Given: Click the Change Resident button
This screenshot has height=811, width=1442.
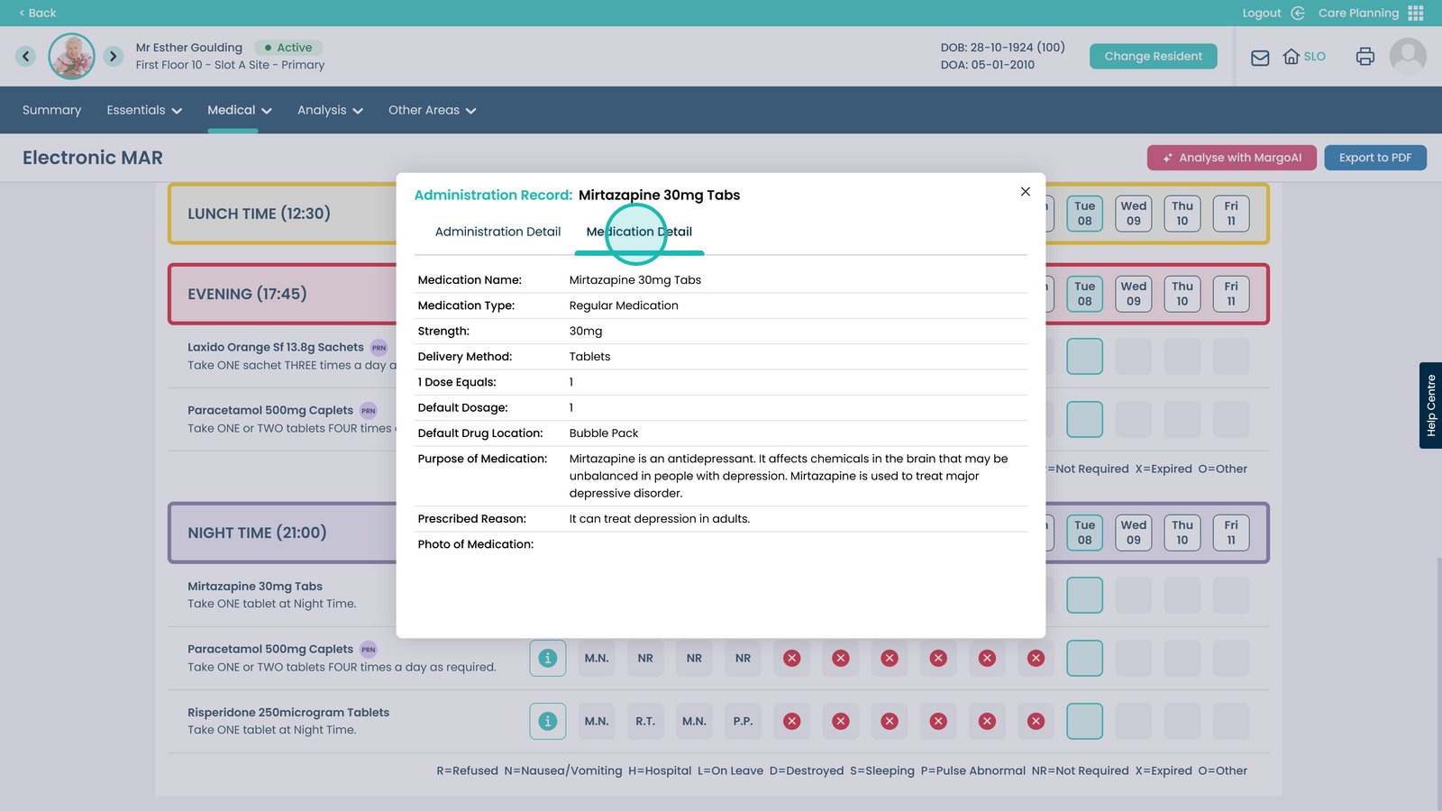Looking at the screenshot, I should pyautogui.click(x=1153, y=56).
